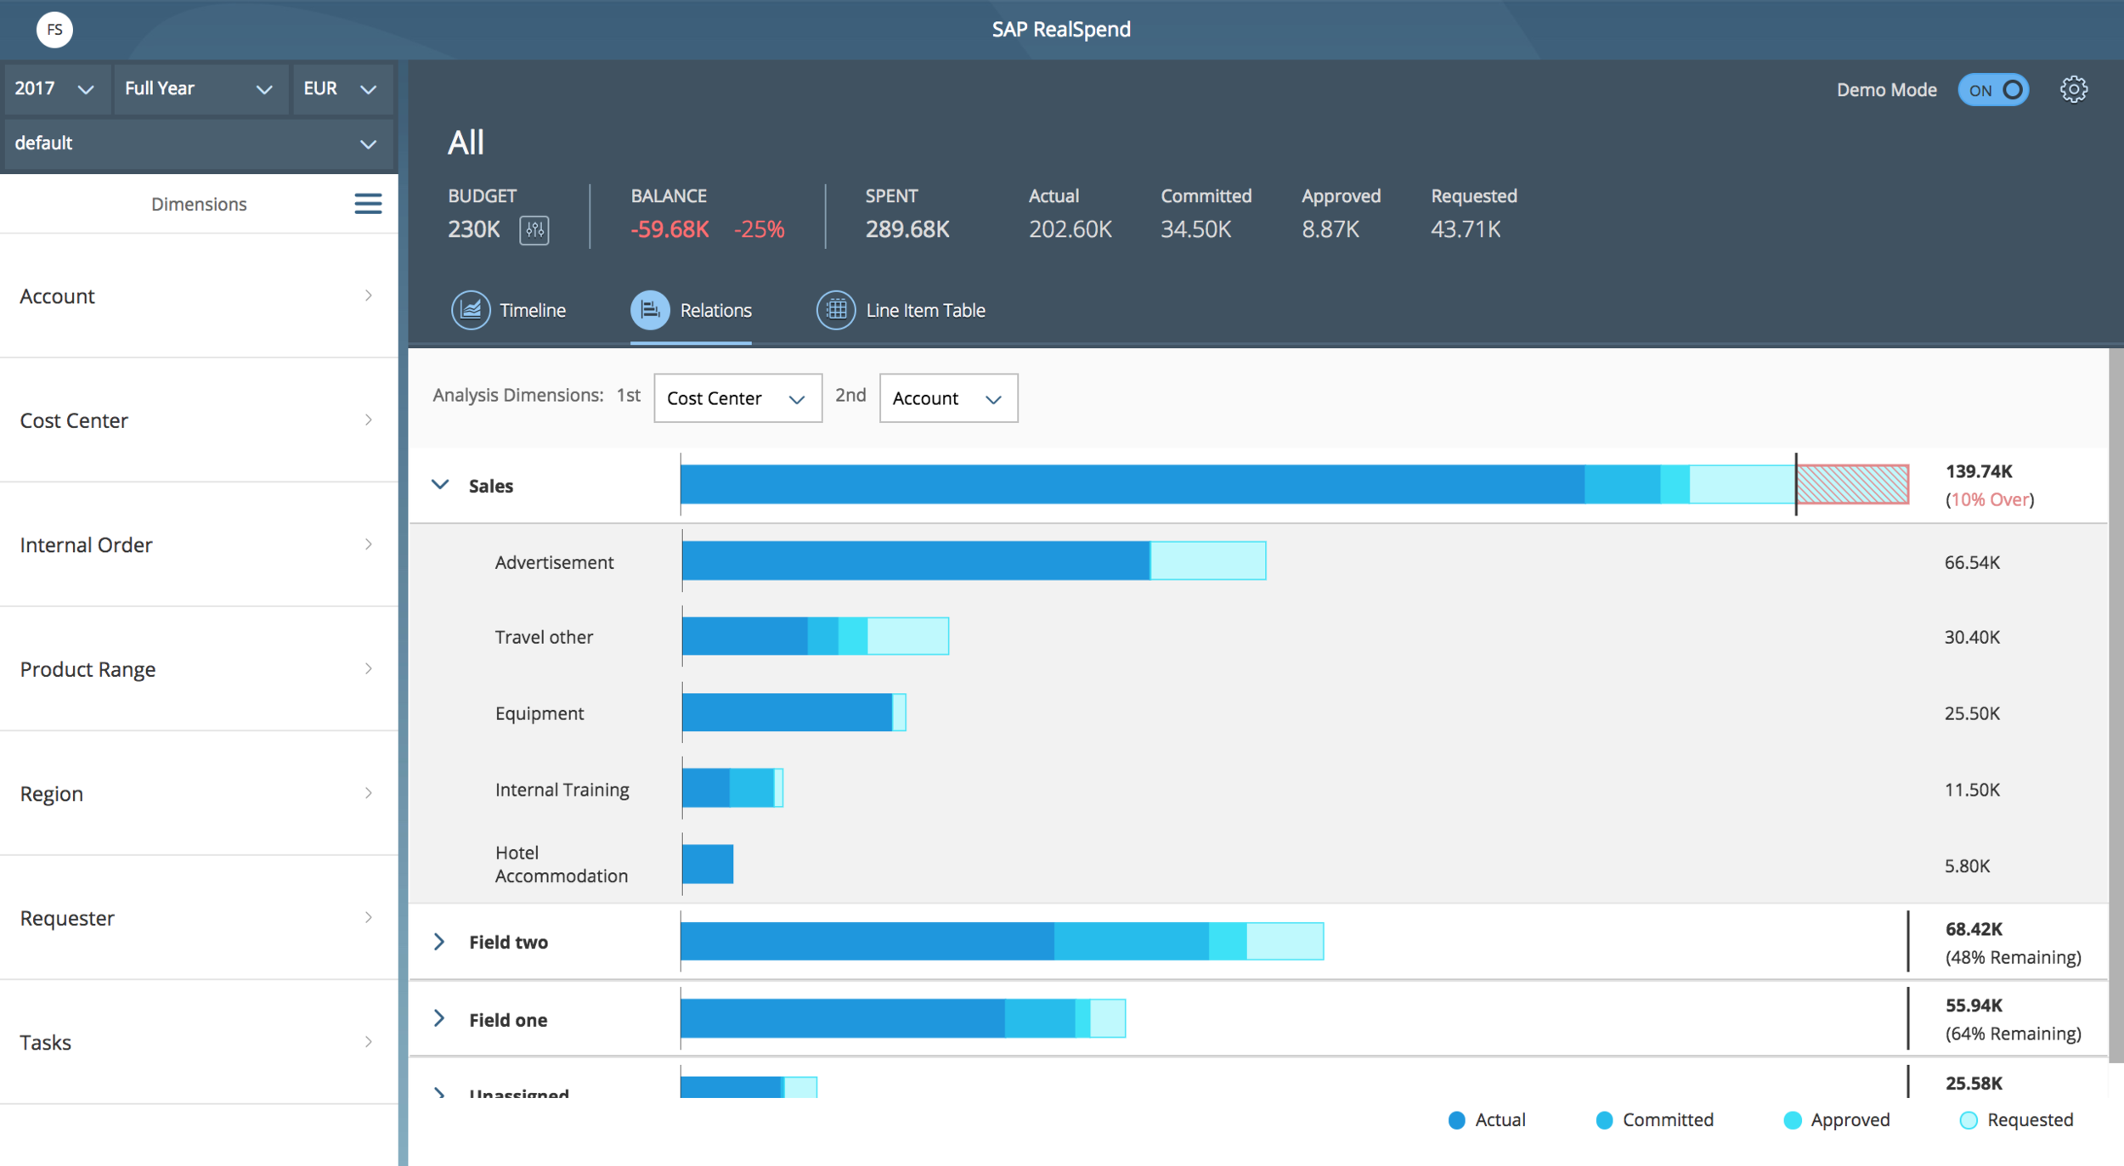Image resolution: width=2124 pixels, height=1166 pixels.
Task: Expand the Field one row
Action: (x=439, y=1018)
